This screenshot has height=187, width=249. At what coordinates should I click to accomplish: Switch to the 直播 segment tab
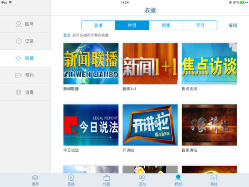coord(98,25)
